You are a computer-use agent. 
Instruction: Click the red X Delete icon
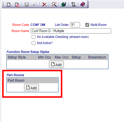tap(44, 5)
